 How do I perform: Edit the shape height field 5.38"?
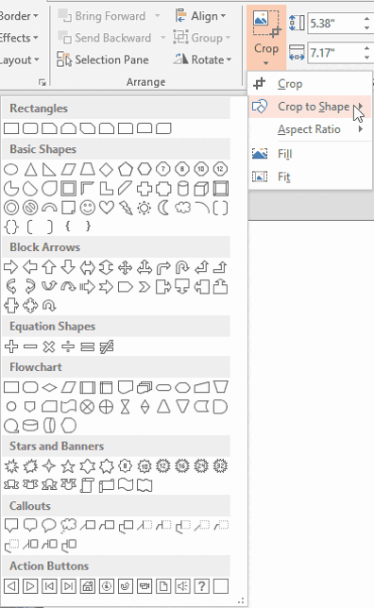pyautogui.click(x=335, y=24)
